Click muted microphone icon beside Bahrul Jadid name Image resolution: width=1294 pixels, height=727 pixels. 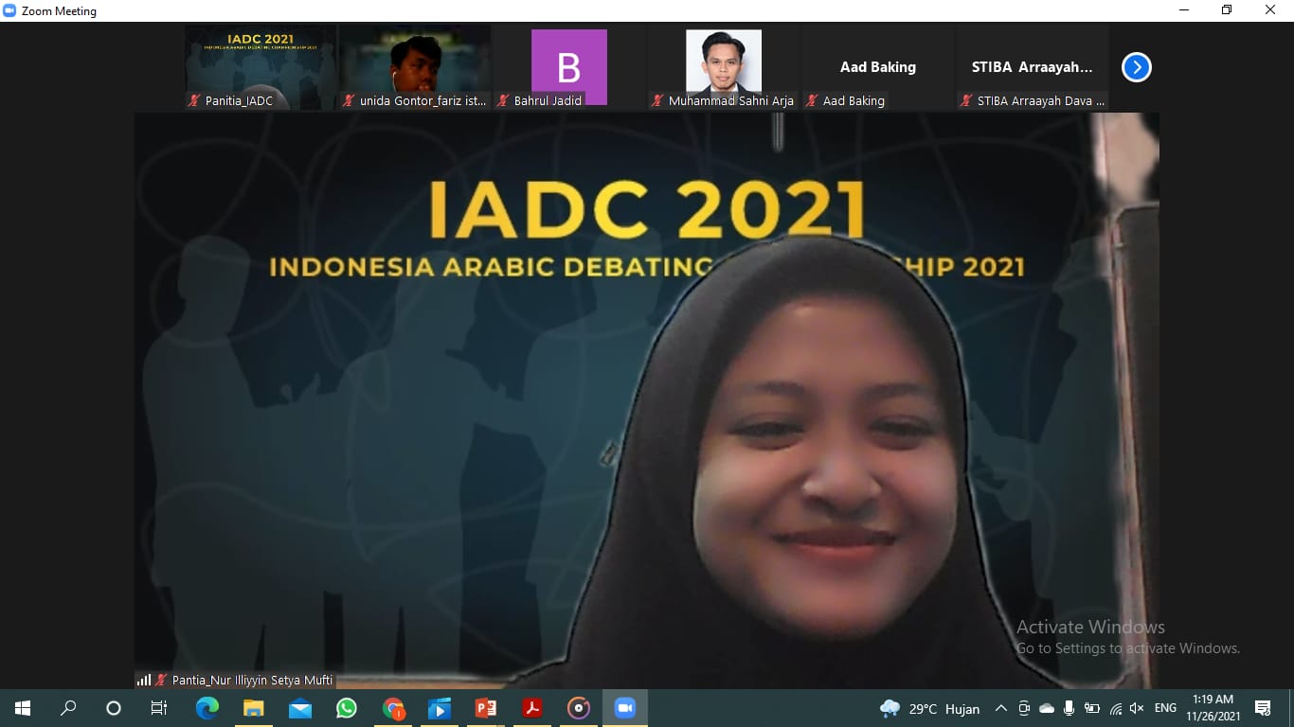pos(503,100)
